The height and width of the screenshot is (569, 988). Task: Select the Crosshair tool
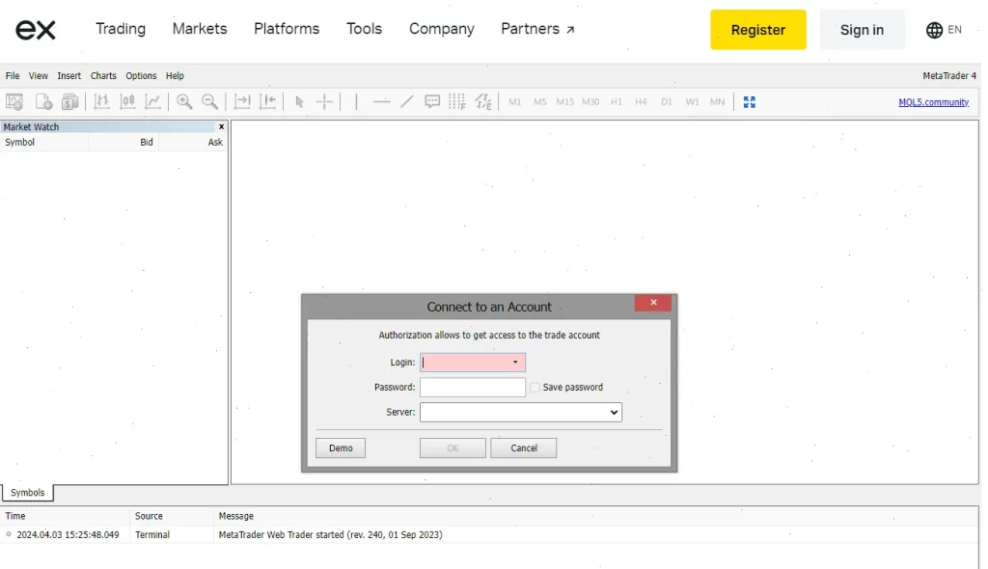tap(324, 101)
